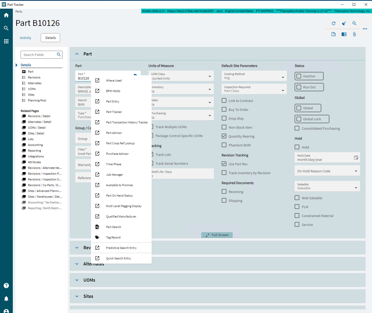Image resolution: width=372 pixels, height=313 pixels.
Task: Enable the Link to Contract checkbox
Action: tap(224, 100)
